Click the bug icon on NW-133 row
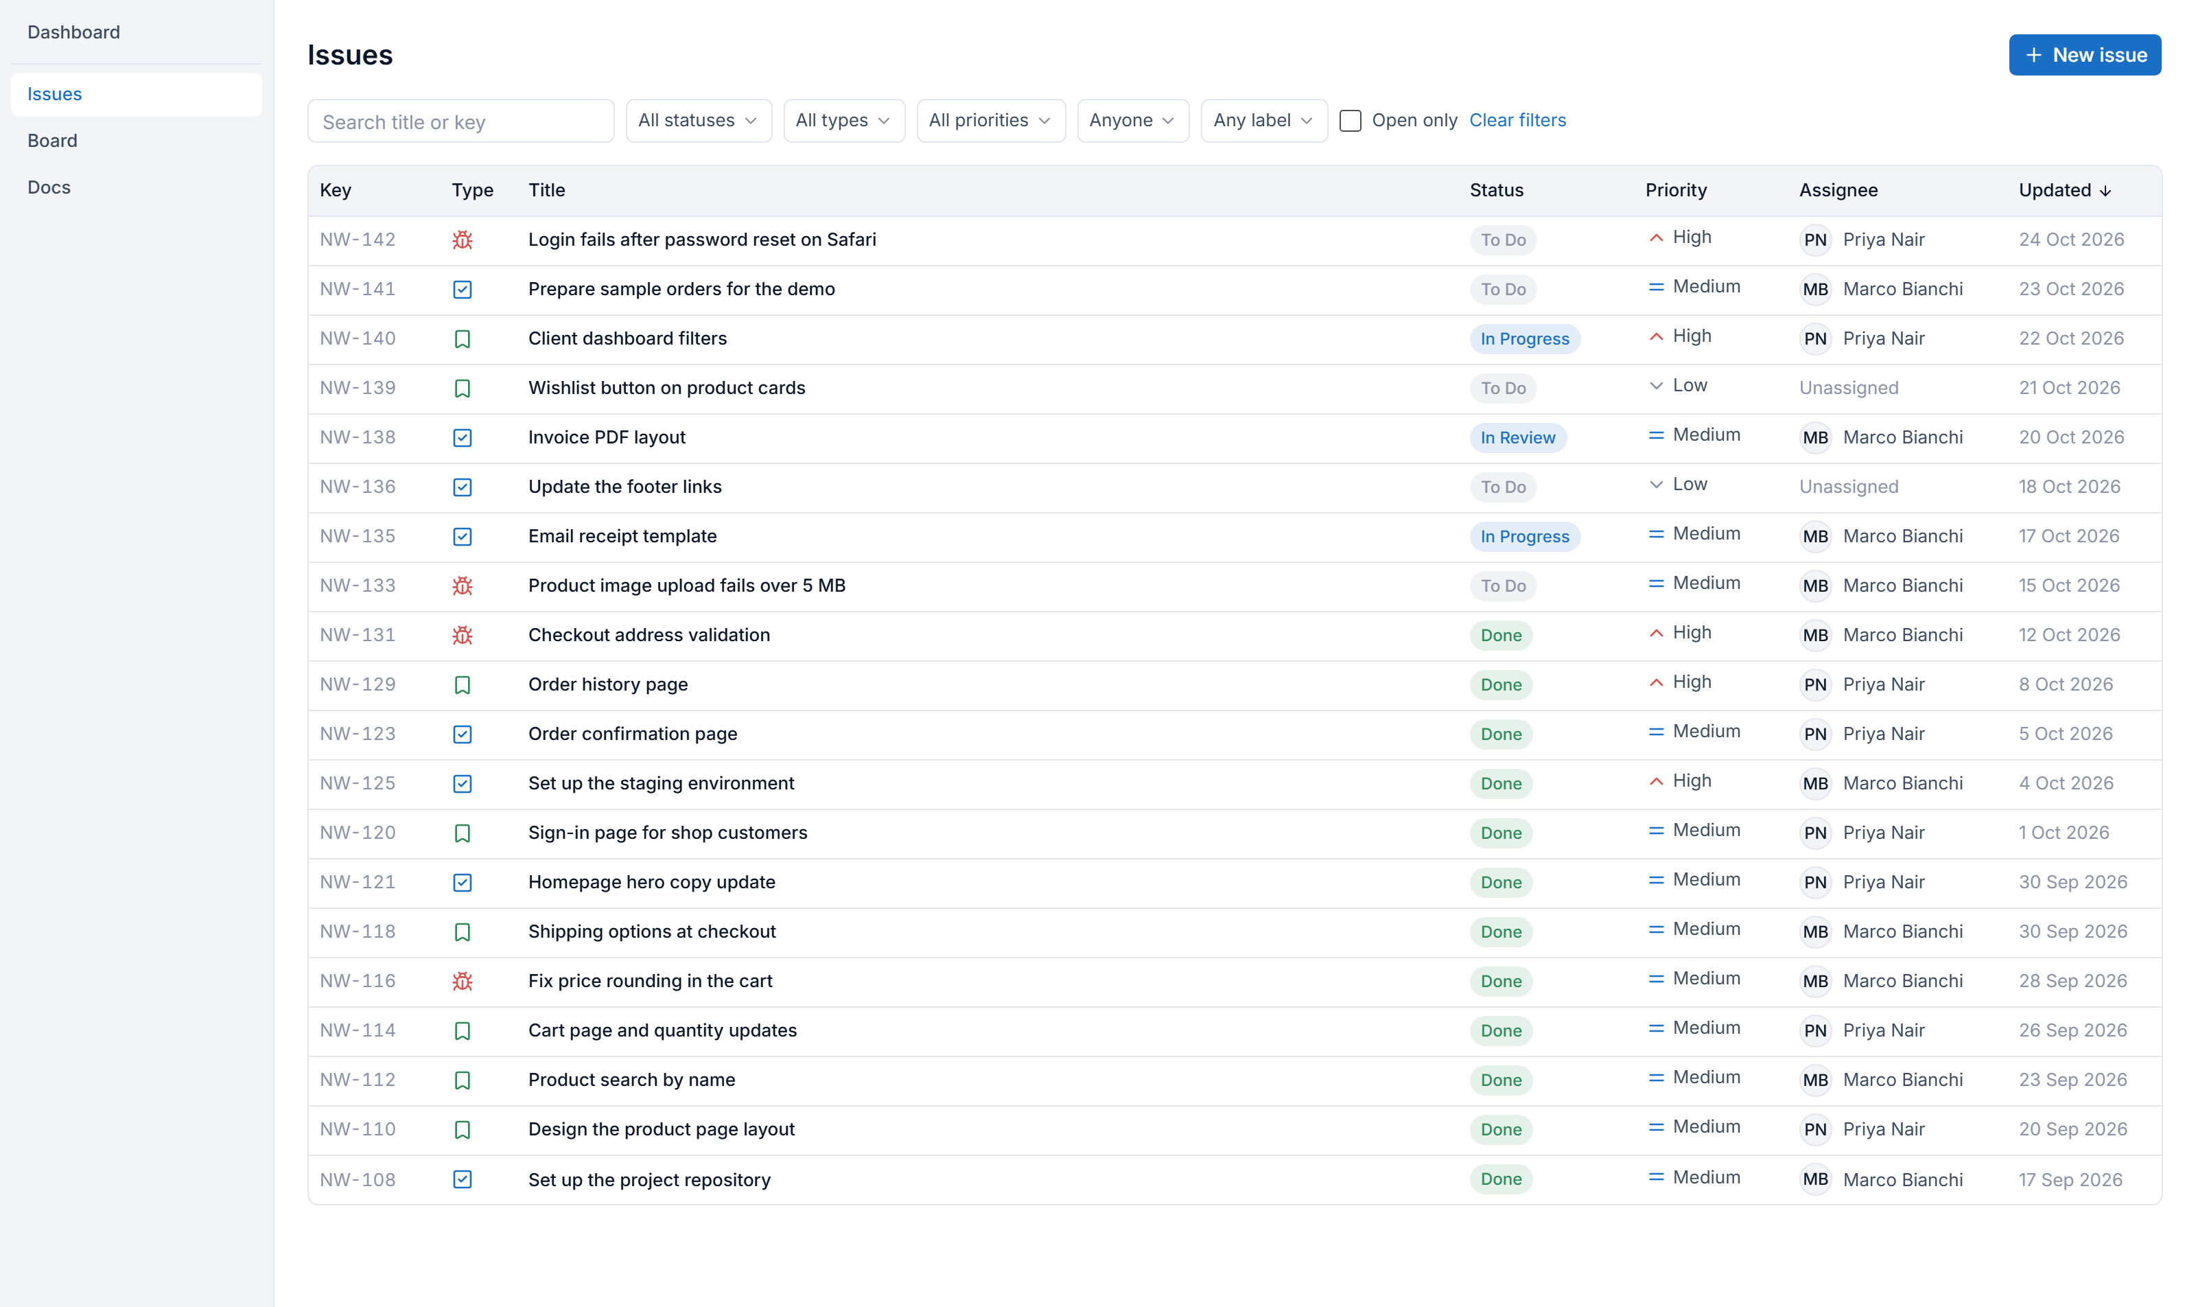The height and width of the screenshot is (1307, 2196). (463, 586)
